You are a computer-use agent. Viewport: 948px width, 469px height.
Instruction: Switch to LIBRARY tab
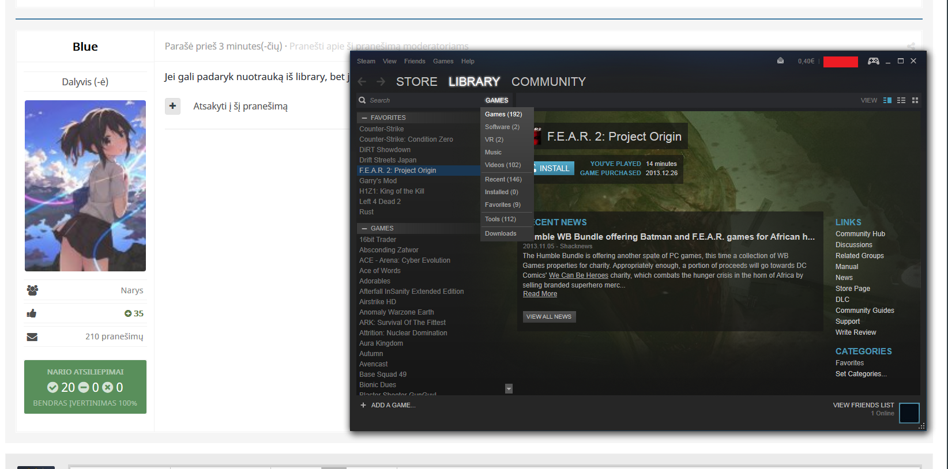pyautogui.click(x=474, y=82)
